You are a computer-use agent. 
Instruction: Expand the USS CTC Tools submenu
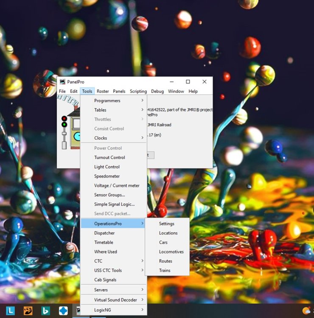113,270
